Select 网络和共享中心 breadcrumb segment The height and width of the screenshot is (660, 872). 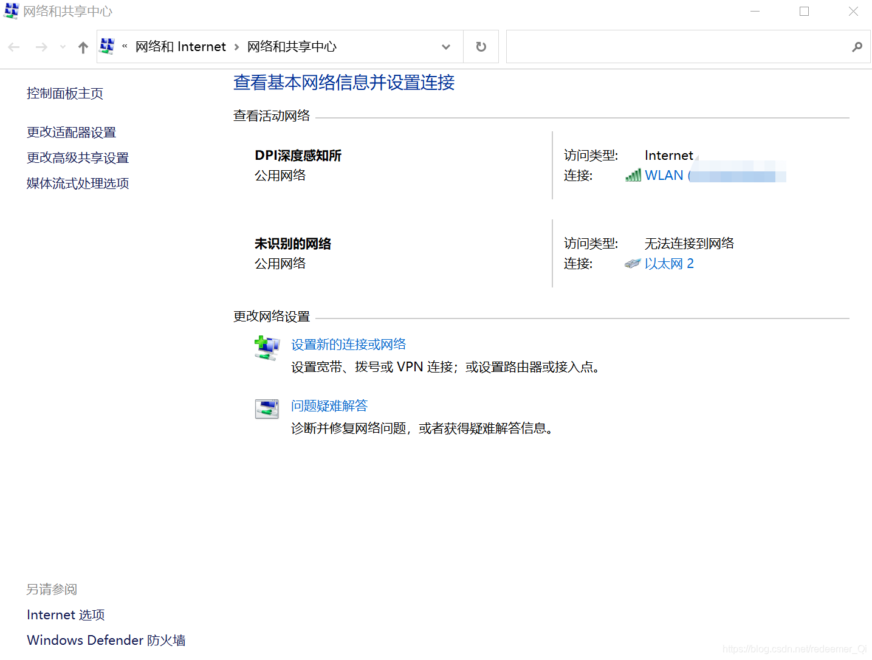pyautogui.click(x=292, y=47)
